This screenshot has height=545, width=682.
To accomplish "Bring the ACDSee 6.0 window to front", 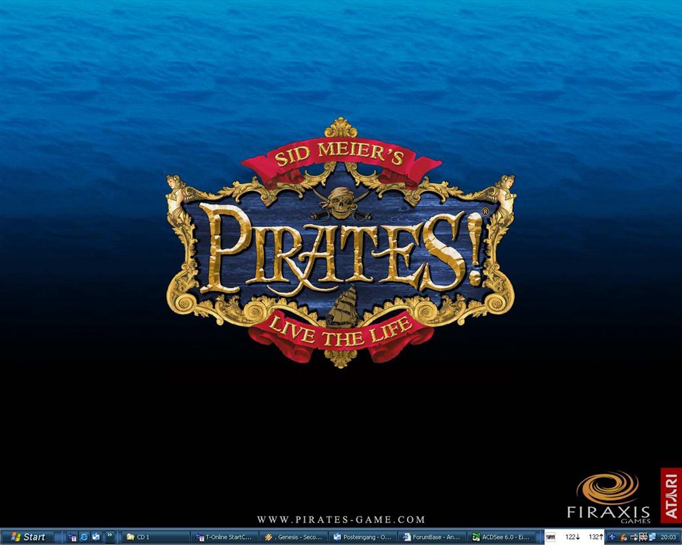I will [x=501, y=537].
